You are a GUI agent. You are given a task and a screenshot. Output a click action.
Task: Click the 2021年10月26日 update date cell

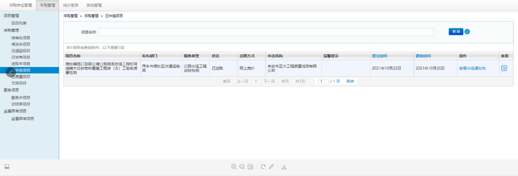tap(436, 68)
